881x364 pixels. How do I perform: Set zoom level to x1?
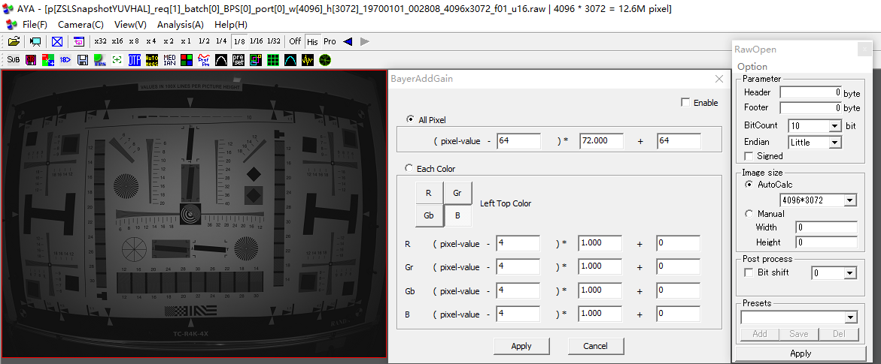[x=186, y=41]
